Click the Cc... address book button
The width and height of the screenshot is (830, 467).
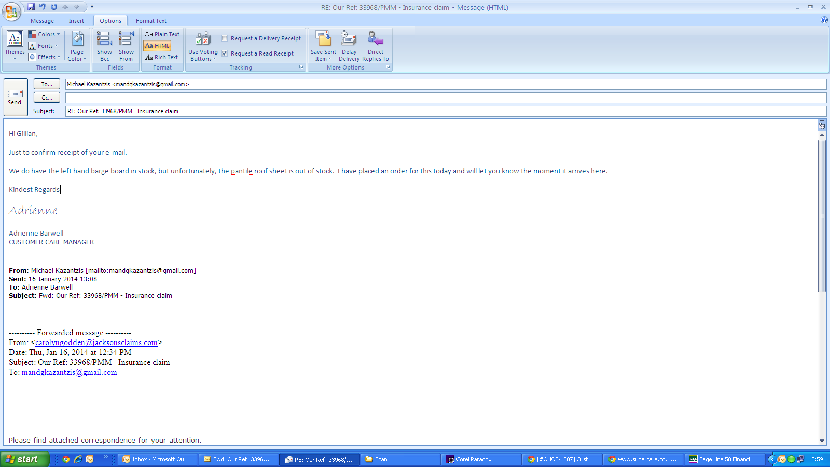(x=47, y=98)
